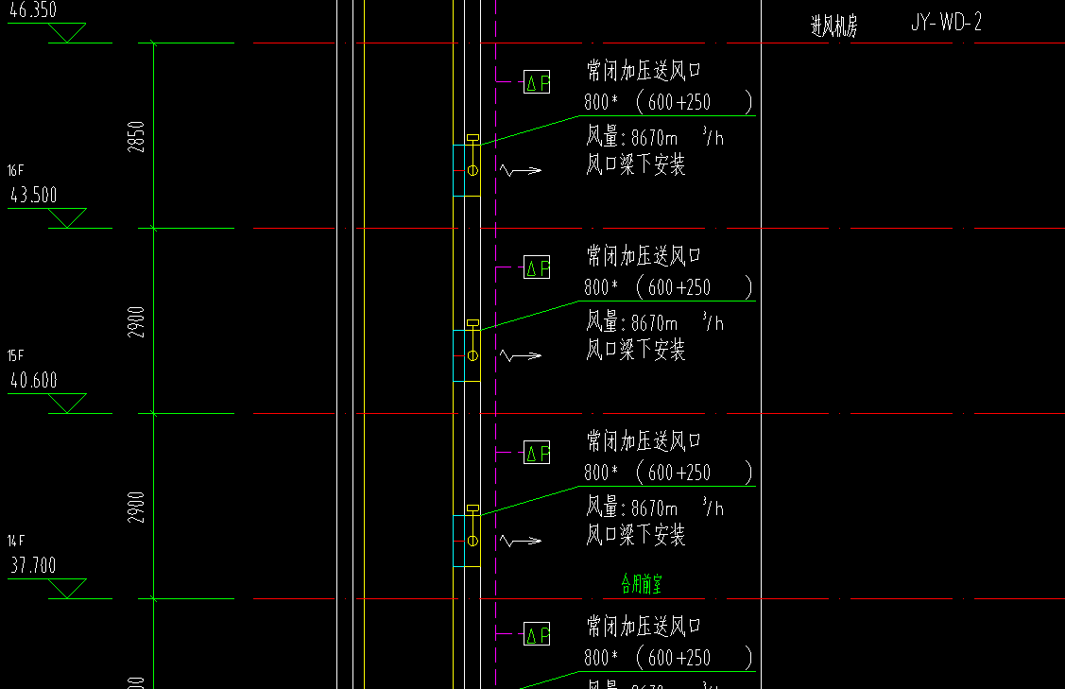Select the green 合用前室 label
Screen dimensions: 1065x689
pyautogui.click(x=641, y=584)
